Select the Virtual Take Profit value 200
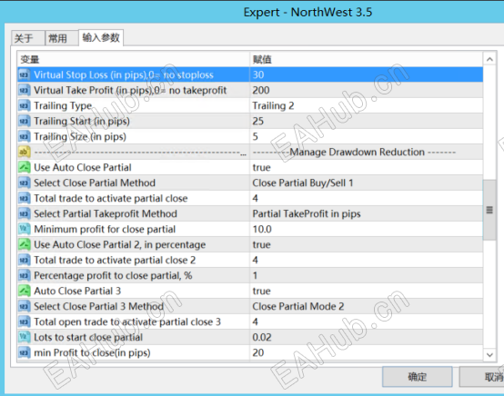504x396 pixels. 367,90
